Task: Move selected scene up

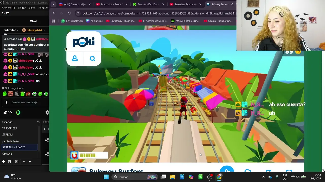Action: (24, 161)
